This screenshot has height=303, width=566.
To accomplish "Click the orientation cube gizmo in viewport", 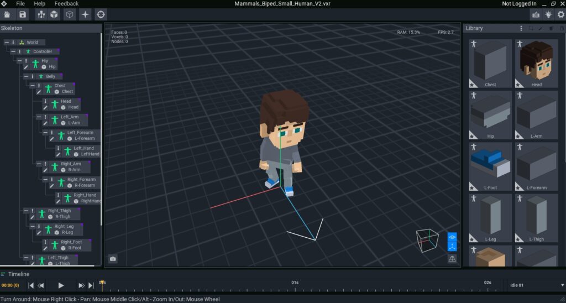I will point(427,241).
